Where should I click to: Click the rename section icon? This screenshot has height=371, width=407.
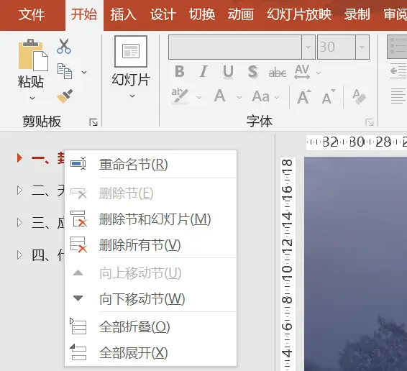pos(78,163)
